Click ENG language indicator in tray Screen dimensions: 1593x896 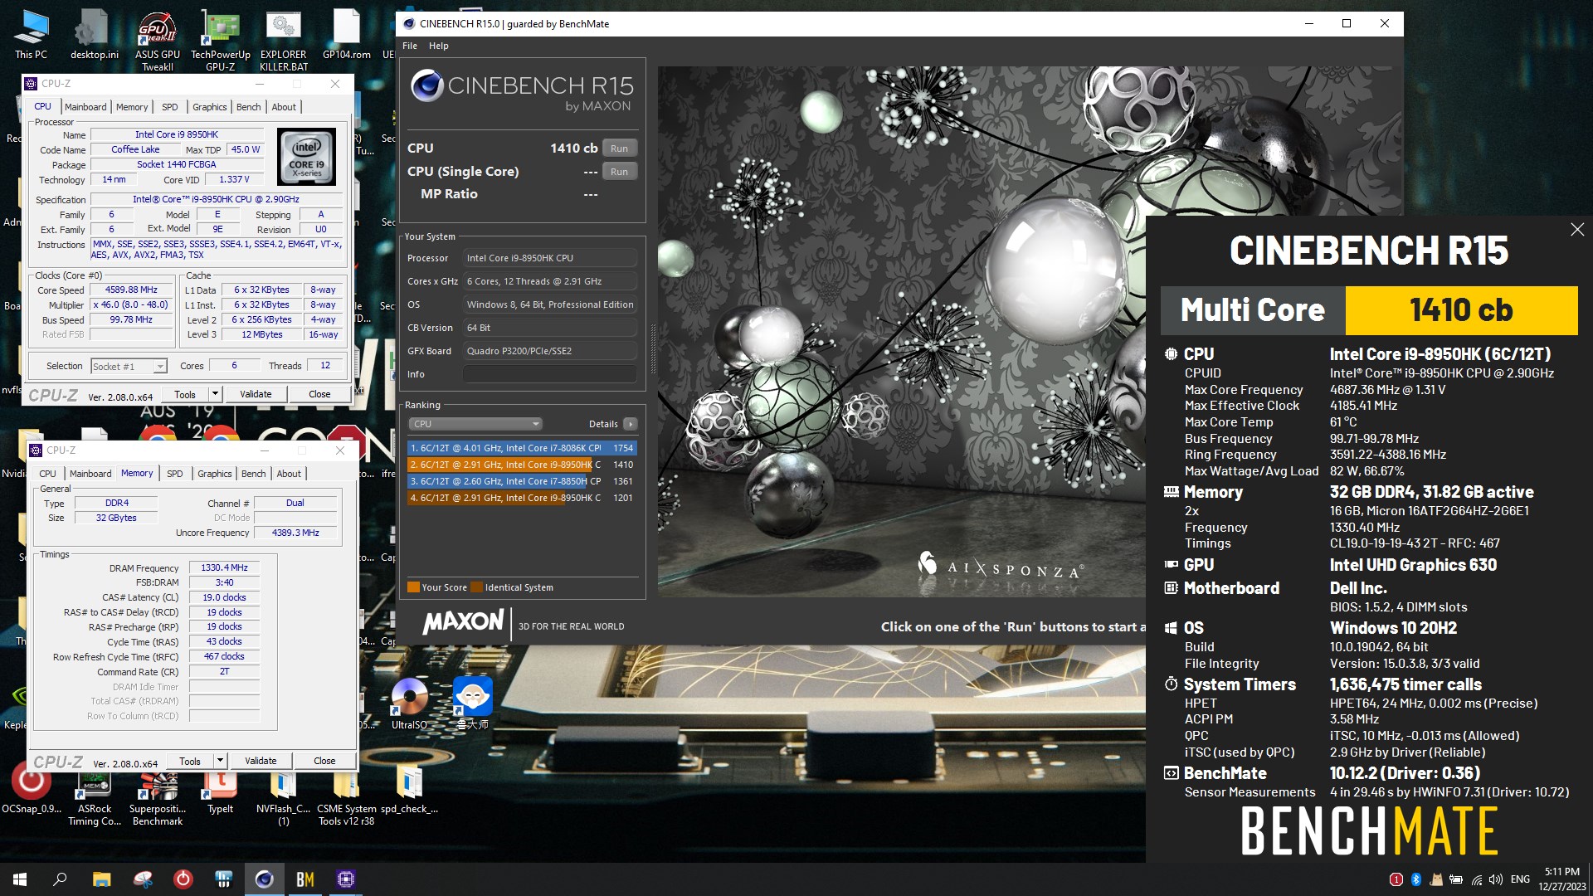coord(1520,879)
